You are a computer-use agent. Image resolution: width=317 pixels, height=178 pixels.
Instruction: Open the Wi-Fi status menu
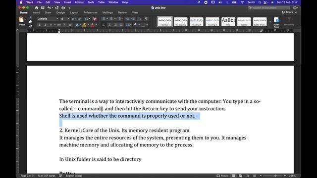pyautogui.click(x=242, y=2)
